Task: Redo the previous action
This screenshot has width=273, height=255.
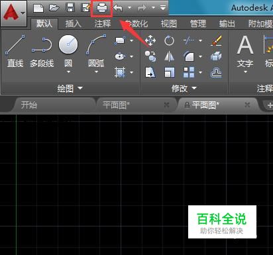Action: click(142, 9)
